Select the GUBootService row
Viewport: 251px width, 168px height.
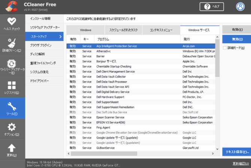[141, 148]
